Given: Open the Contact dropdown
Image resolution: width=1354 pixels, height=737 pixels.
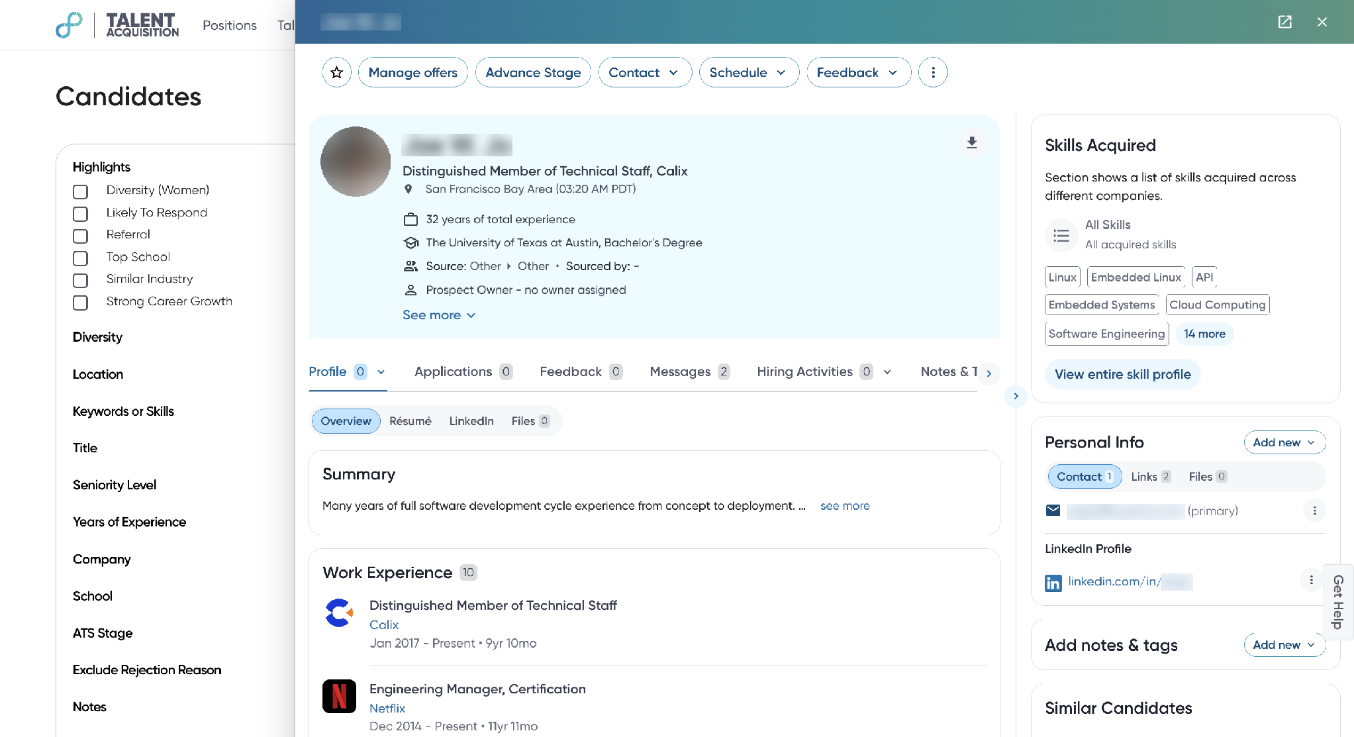Looking at the screenshot, I should point(645,72).
